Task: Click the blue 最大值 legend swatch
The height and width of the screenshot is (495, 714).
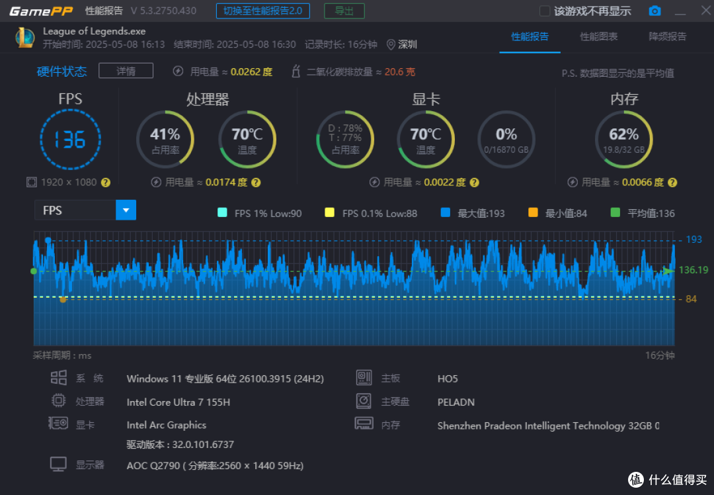Action: 446,212
